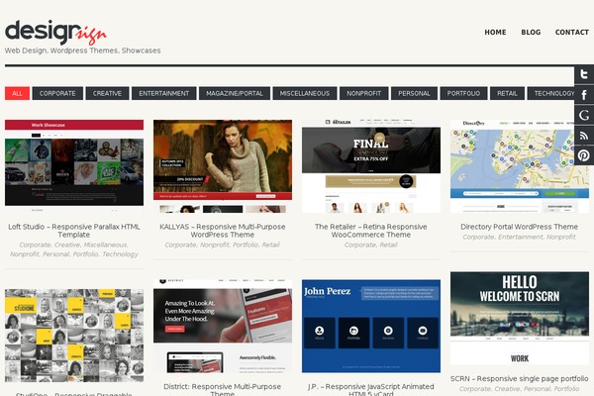
Task: Open the CONTACT menu item
Action: [571, 33]
